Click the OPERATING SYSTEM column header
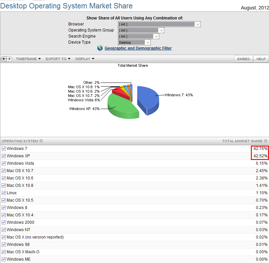The height and width of the screenshot is (263, 269). point(20,141)
